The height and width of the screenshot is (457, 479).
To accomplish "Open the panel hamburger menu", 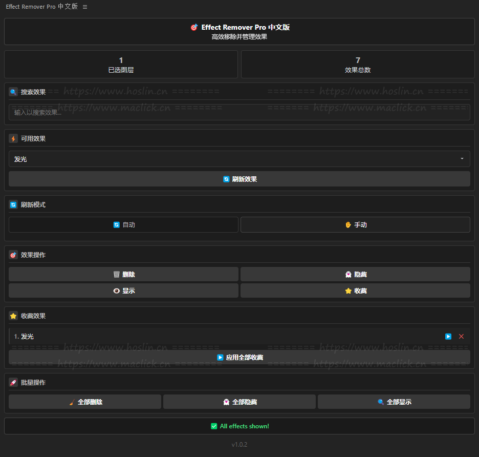I will 85,7.
